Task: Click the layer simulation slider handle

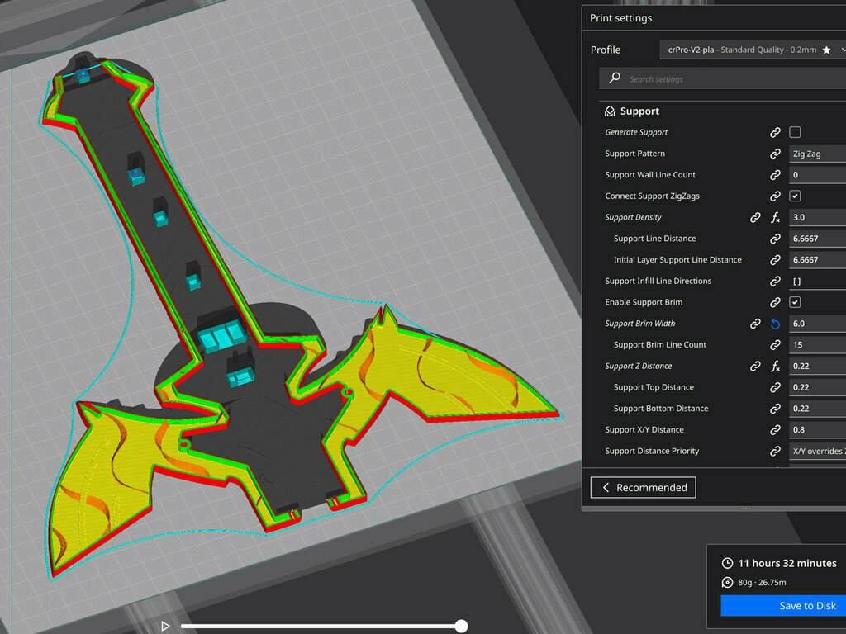Action: pyautogui.click(x=461, y=627)
